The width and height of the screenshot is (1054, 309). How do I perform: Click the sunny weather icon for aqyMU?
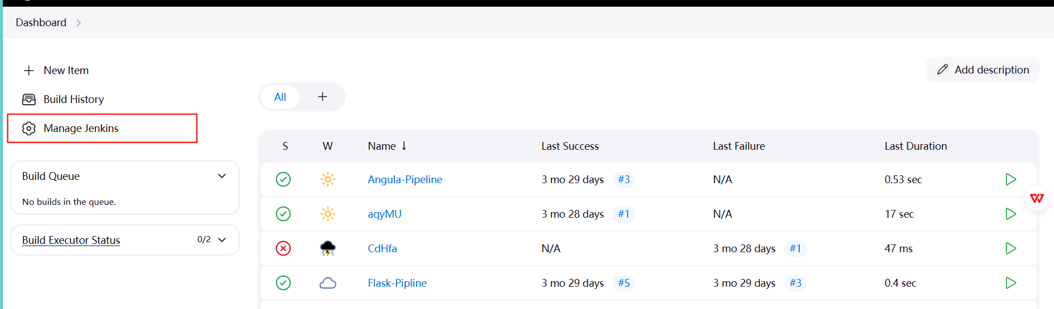click(328, 214)
